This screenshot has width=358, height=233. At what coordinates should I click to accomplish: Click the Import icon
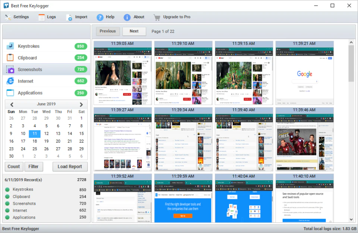click(68, 16)
